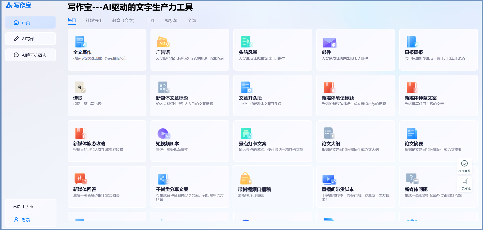Switch to the 工作 tab

[x=151, y=21]
